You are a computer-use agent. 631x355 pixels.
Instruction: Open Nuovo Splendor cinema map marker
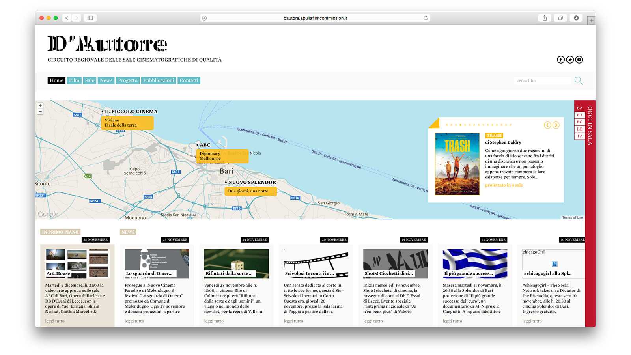(x=250, y=182)
